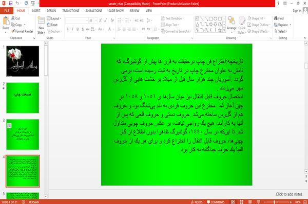Click the Find binoculars icon
The image size is (308, 204).
[x=276, y=18]
